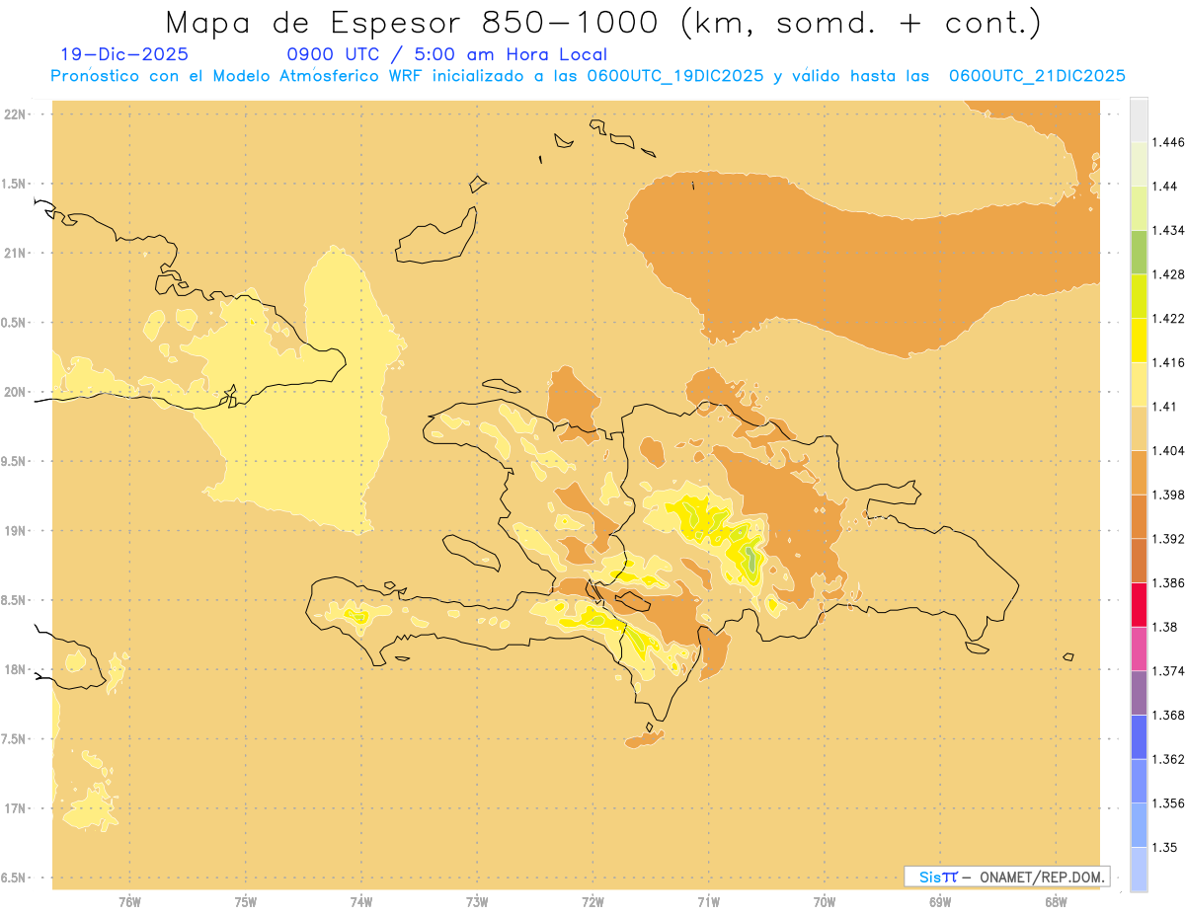1185x915 pixels.
Task: Click the colorbar value '1.362'
Action: [1166, 759]
